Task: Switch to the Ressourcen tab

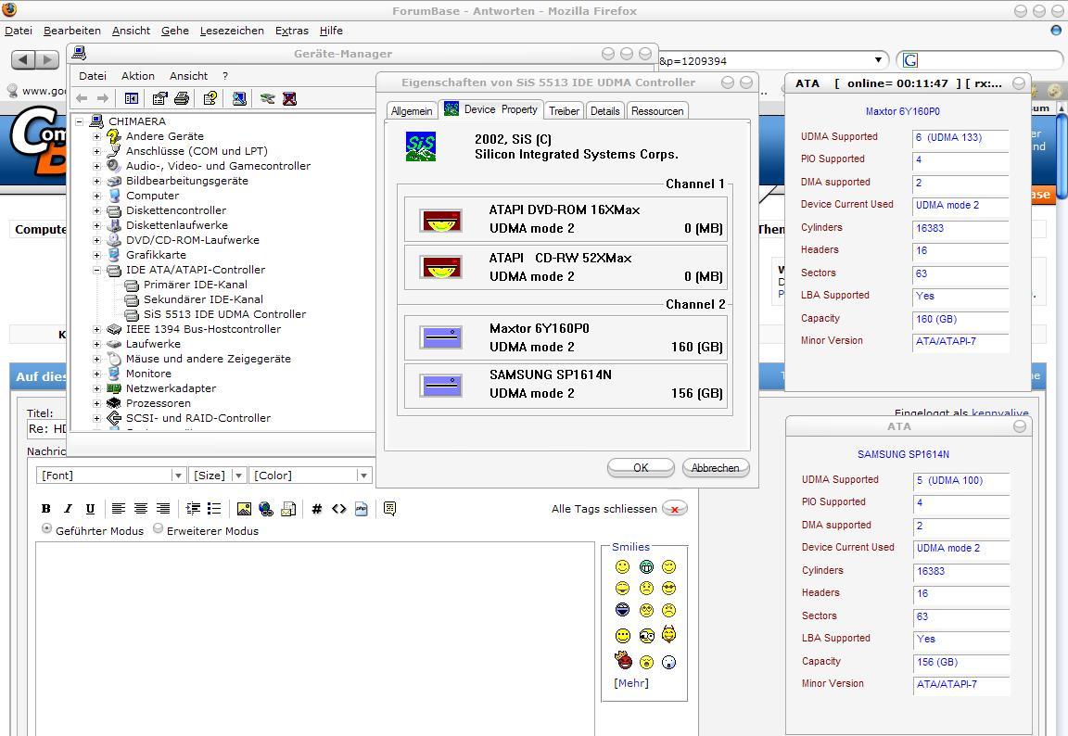Action: click(x=657, y=111)
